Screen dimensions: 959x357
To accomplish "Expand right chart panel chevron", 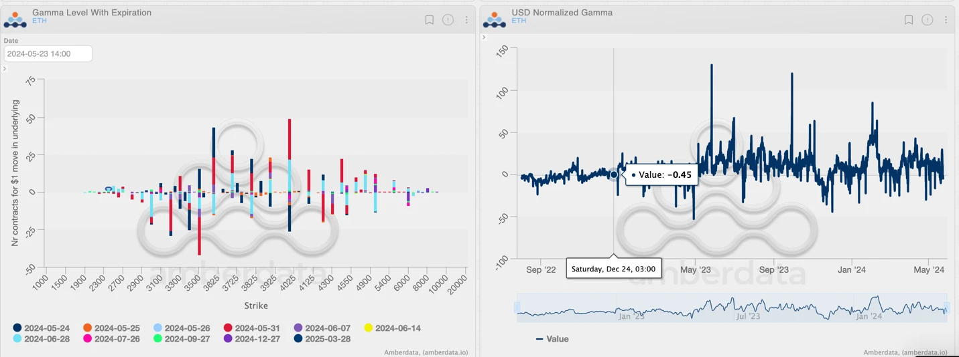I will (484, 37).
